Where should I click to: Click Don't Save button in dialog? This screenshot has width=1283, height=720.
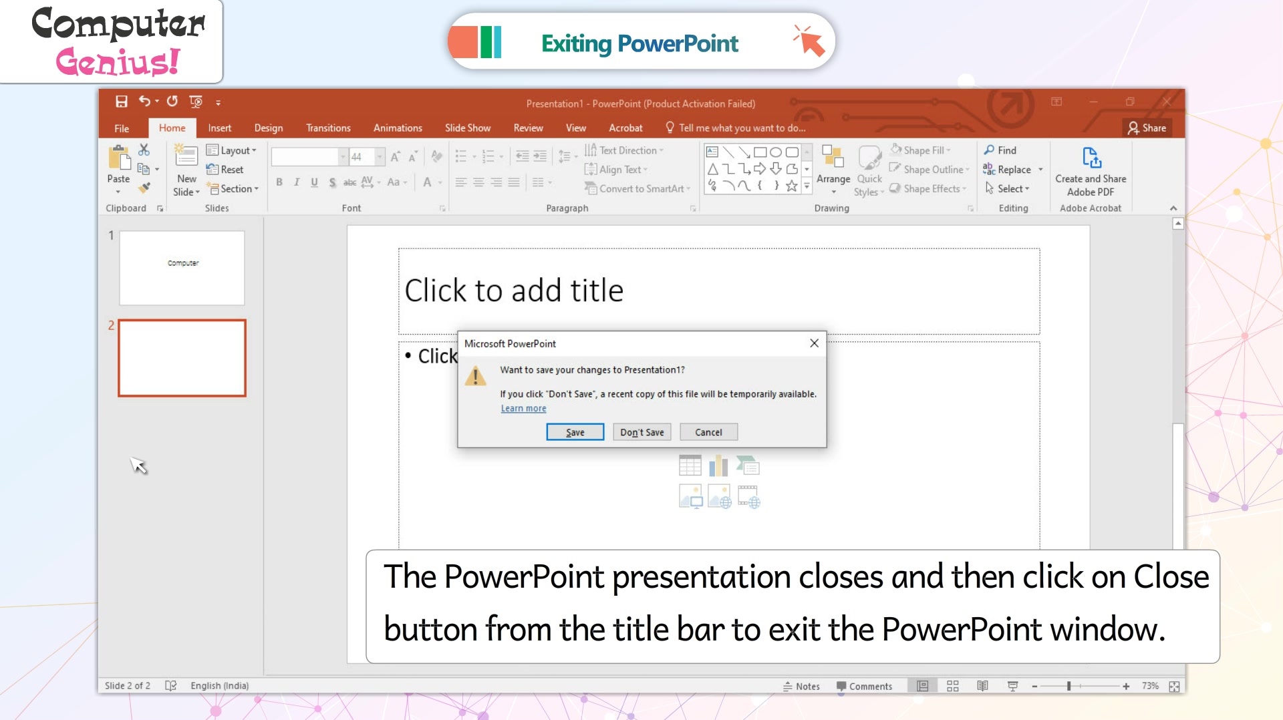642,432
